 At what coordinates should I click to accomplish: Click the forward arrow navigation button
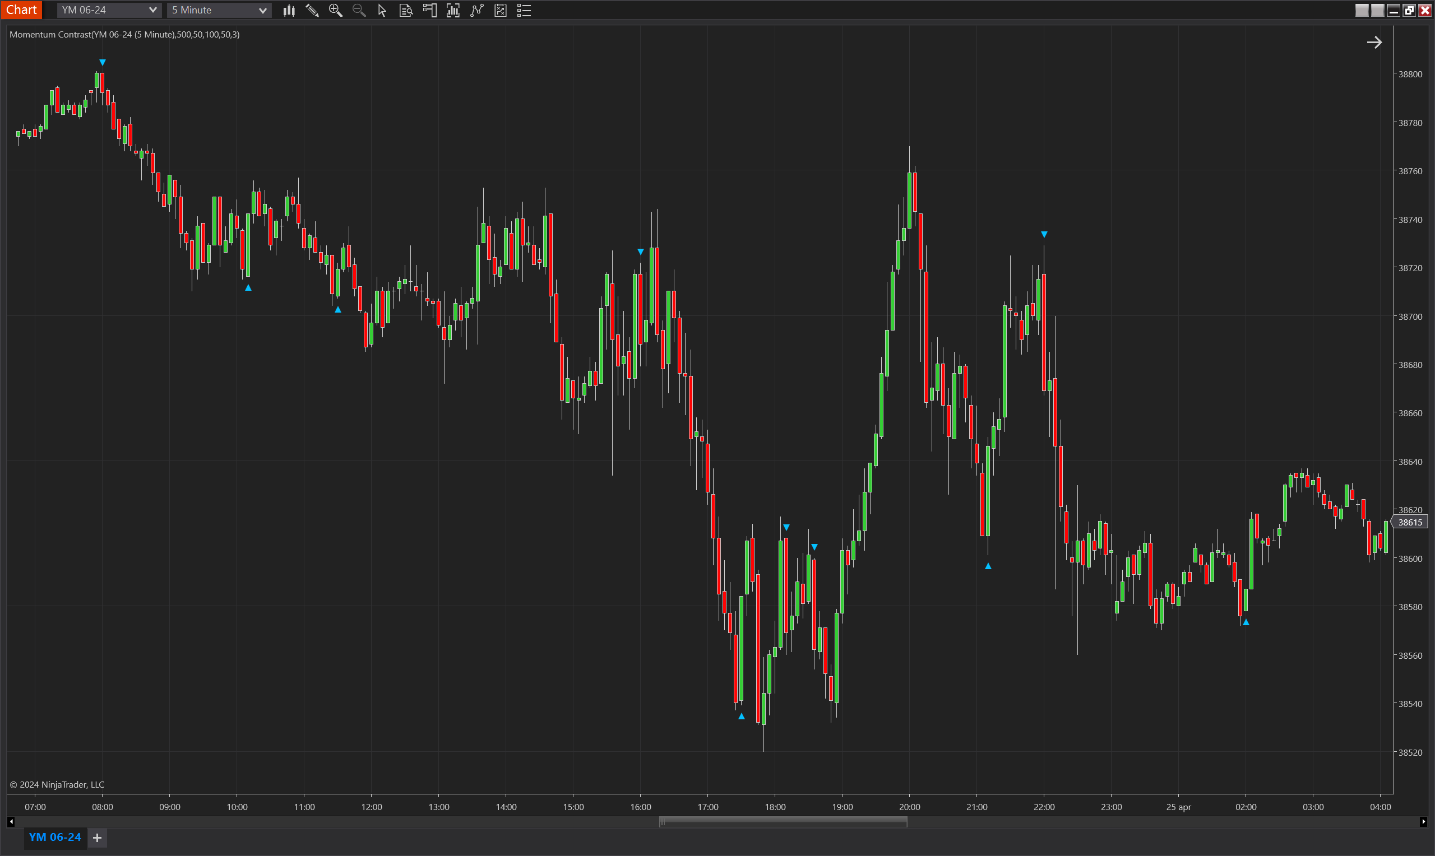click(x=1375, y=42)
